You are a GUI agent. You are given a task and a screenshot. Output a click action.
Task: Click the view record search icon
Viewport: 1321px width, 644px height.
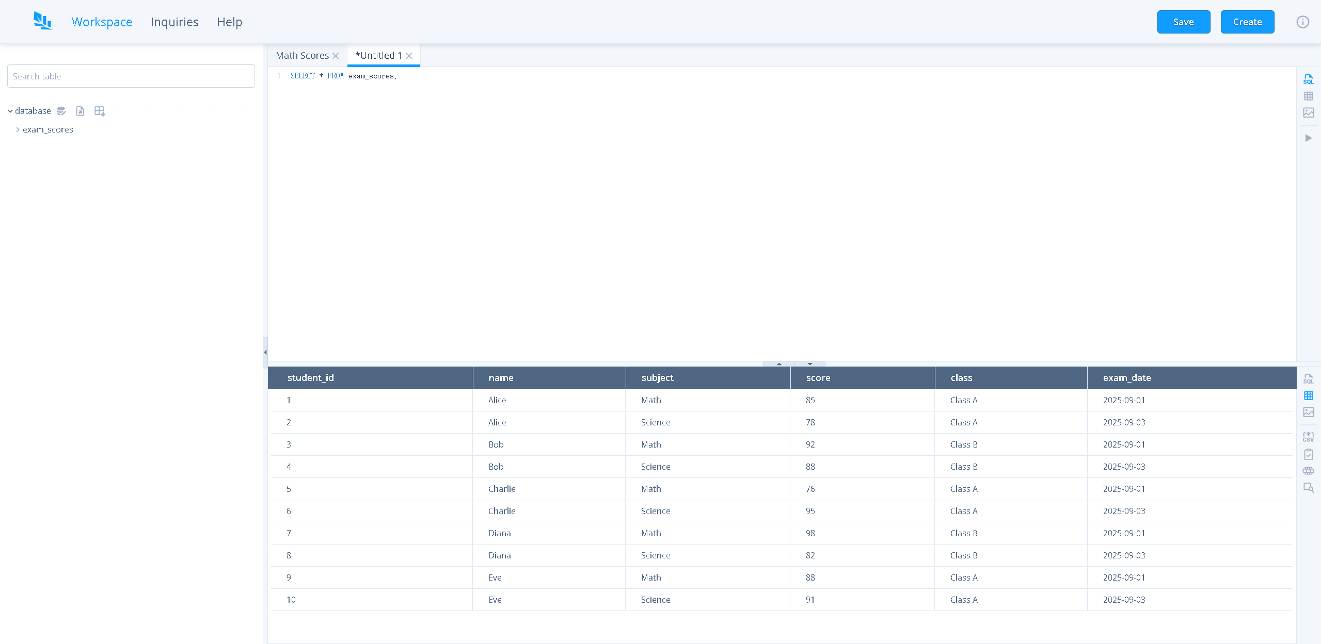(1308, 488)
